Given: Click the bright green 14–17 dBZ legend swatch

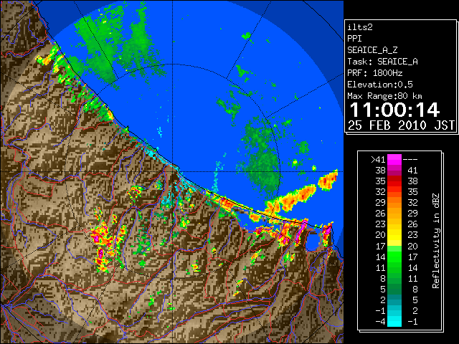Looking at the screenshot, I should click(394, 257).
